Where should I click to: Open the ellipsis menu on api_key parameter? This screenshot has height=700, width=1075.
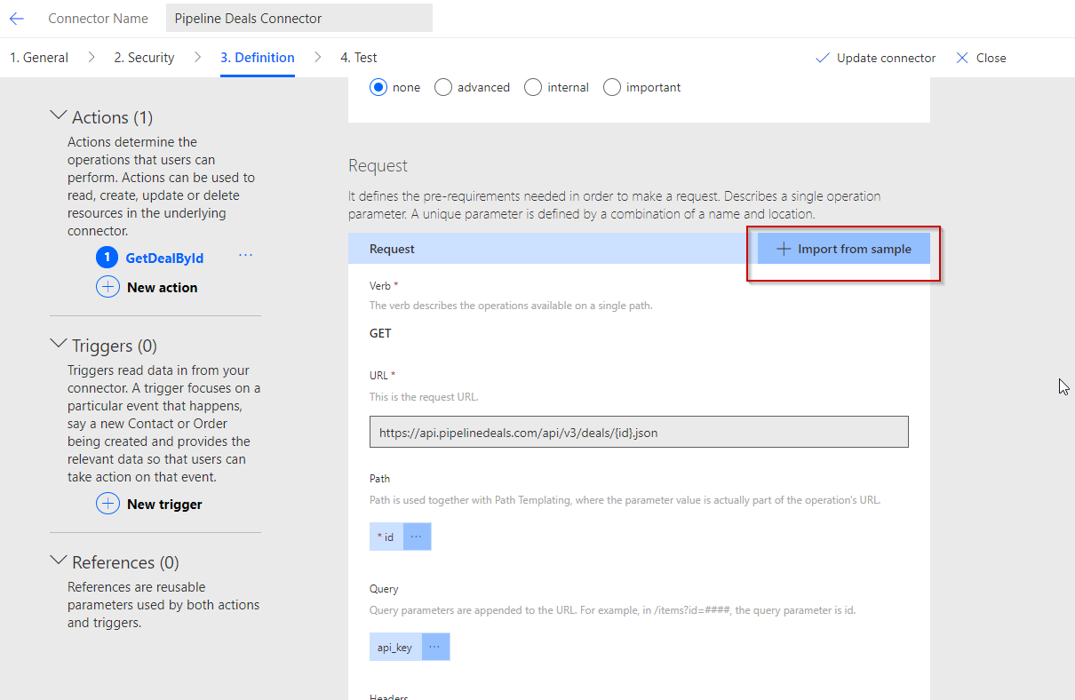435,647
